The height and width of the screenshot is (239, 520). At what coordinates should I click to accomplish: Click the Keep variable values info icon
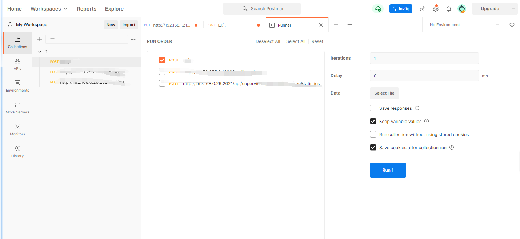pyautogui.click(x=427, y=121)
